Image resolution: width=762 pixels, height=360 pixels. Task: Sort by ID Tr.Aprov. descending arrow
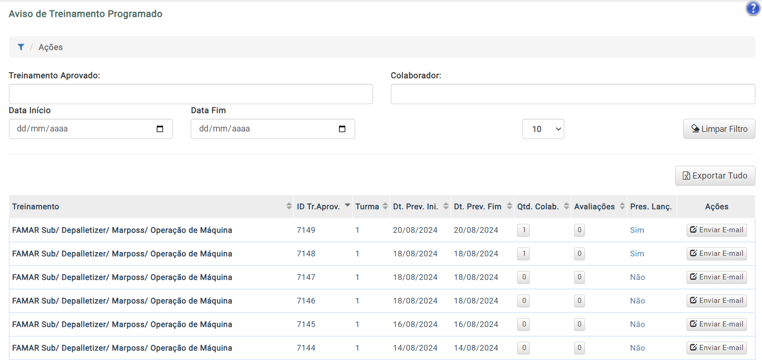348,205
